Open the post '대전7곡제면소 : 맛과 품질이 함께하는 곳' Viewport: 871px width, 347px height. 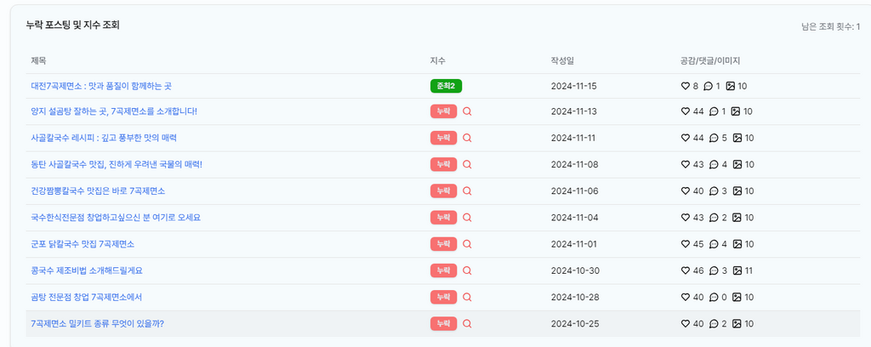[x=101, y=86]
